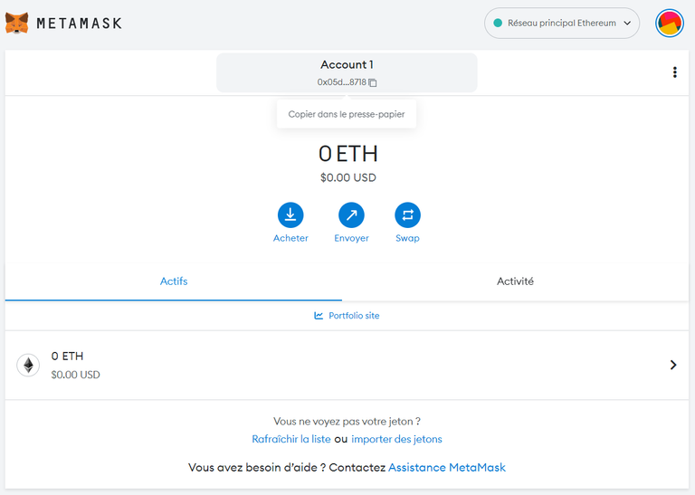The image size is (695, 495).
Task: Click the Swap label text
Action: [x=407, y=238]
